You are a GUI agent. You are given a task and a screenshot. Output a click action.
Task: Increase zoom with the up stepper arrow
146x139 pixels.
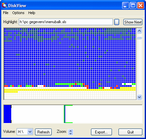(x=70, y=131)
